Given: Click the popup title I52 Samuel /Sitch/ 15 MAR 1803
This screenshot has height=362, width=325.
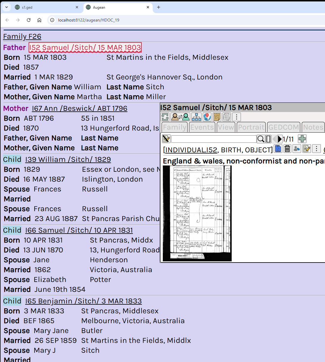Looking at the screenshot, I should pyautogui.click(x=216, y=108).
